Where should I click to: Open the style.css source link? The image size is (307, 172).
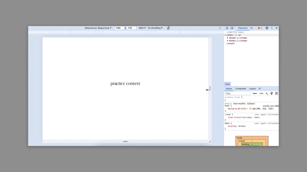[271, 106]
